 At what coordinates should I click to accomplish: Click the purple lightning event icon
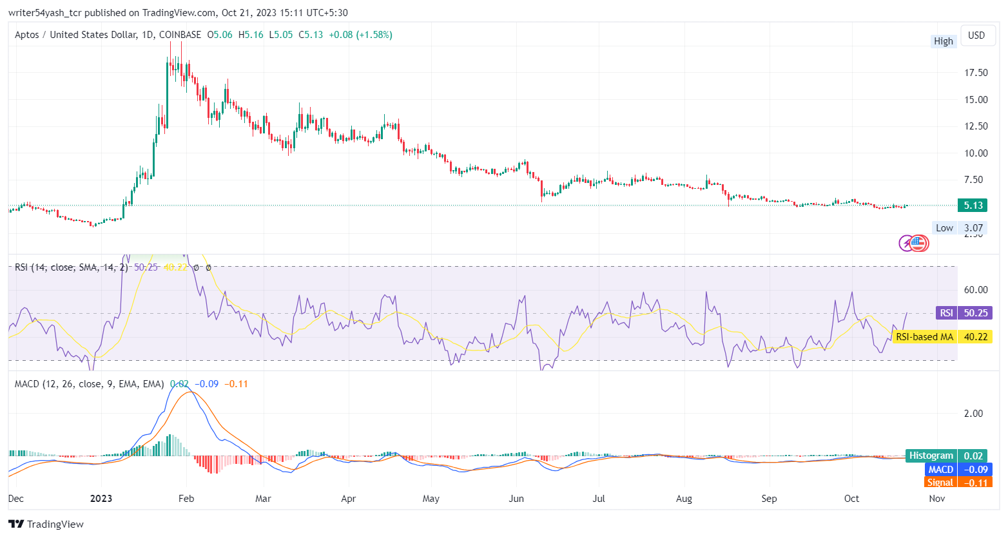pos(907,244)
